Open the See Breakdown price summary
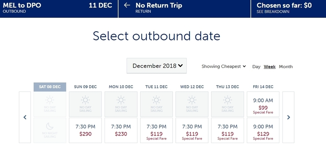This screenshot has height=145, width=326. coord(273,12)
